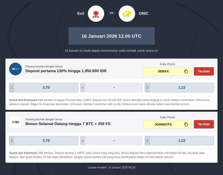This screenshot has width=223, height=175.
Task: Click the match date 16 Januari 2026 banner
Action: click(111, 36)
